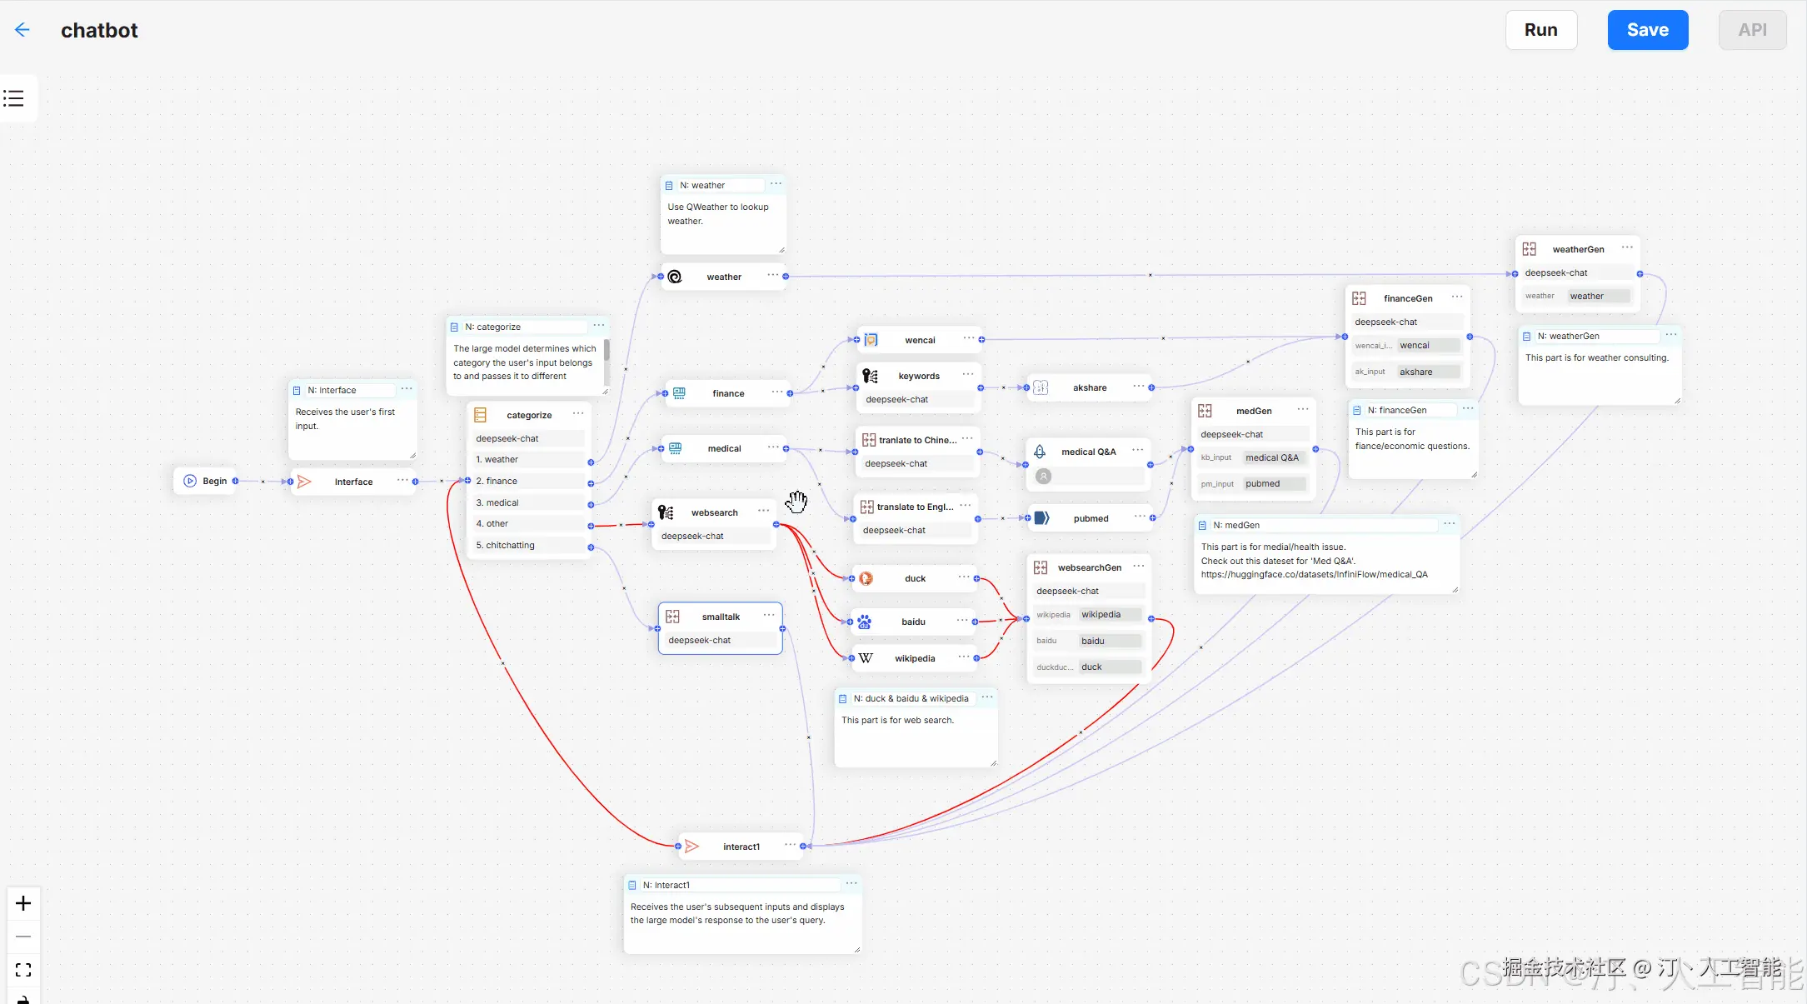Viewport: 1807px width, 1004px height.
Task: Click the Run button
Action: pos(1540,30)
